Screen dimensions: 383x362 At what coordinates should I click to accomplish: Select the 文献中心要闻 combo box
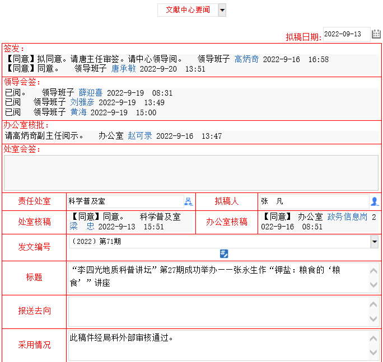(x=188, y=10)
